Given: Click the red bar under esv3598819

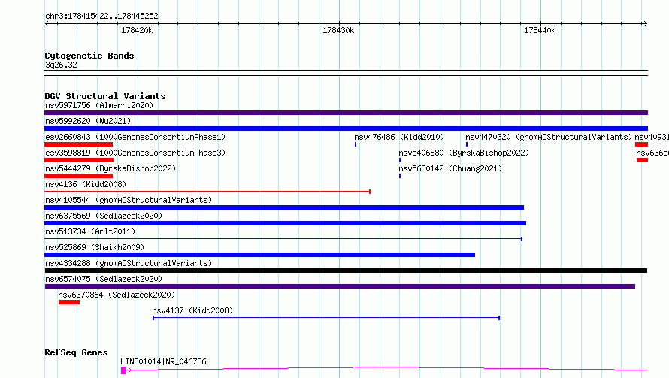Looking at the screenshot, I should (79, 160).
